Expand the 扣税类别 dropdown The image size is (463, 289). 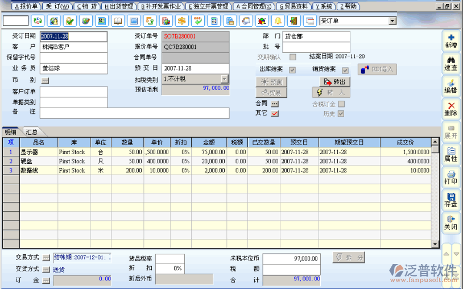coord(225,79)
